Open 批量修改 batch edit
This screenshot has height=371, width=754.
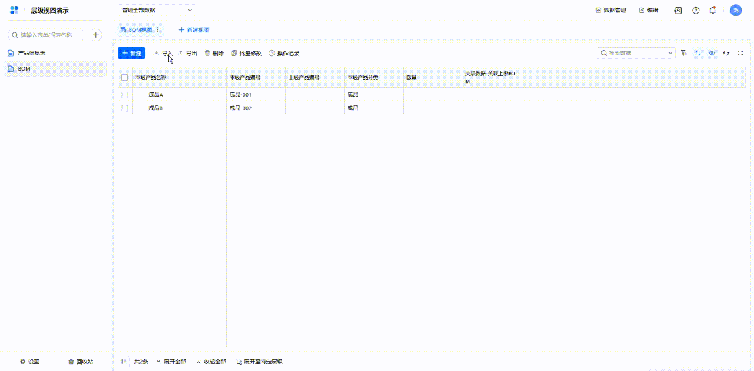click(x=246, y=53)
